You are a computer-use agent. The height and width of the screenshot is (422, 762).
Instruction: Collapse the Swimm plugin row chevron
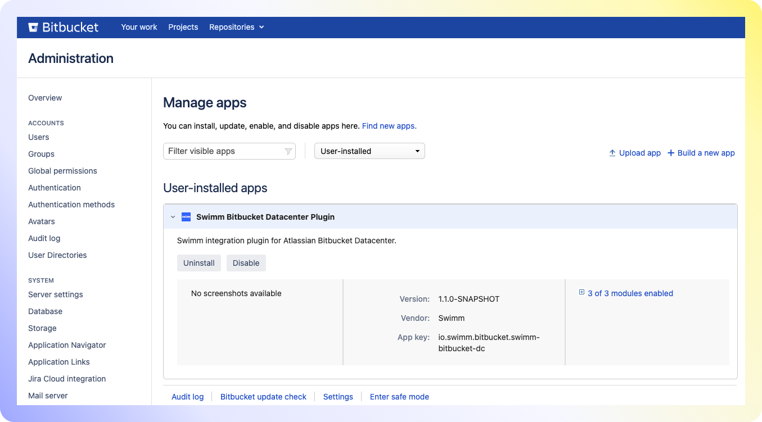click(x=173, y=217)
